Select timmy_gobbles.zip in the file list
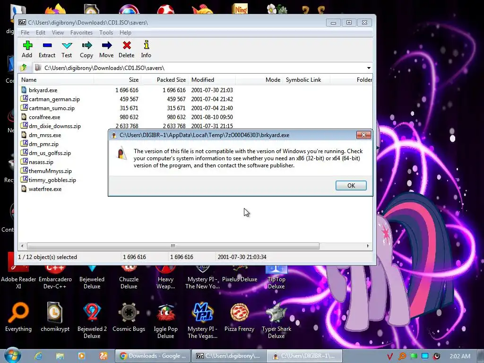The width and height of the screenshot is (484, 363). pos(52,180)
